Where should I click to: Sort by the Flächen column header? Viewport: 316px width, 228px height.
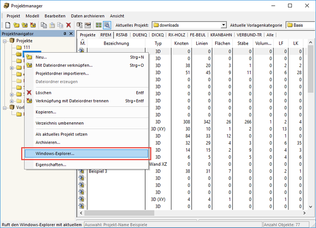click(x=222, y=43)
